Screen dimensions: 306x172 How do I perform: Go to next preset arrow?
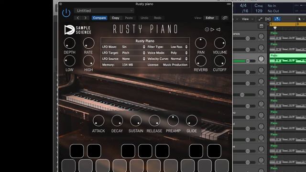coord(86,18)
